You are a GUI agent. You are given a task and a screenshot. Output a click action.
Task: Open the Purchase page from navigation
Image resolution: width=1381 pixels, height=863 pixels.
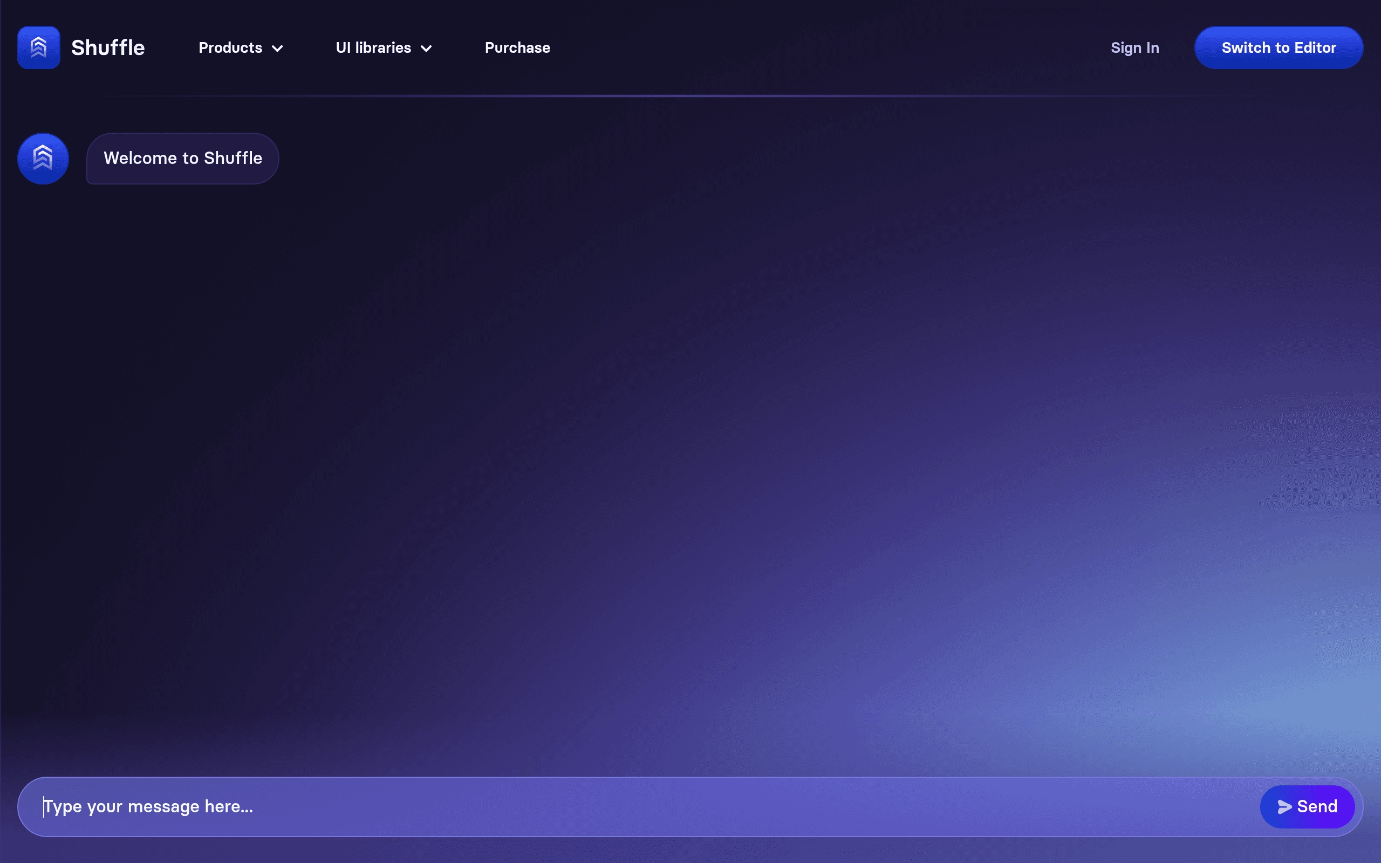click(517, 47)
